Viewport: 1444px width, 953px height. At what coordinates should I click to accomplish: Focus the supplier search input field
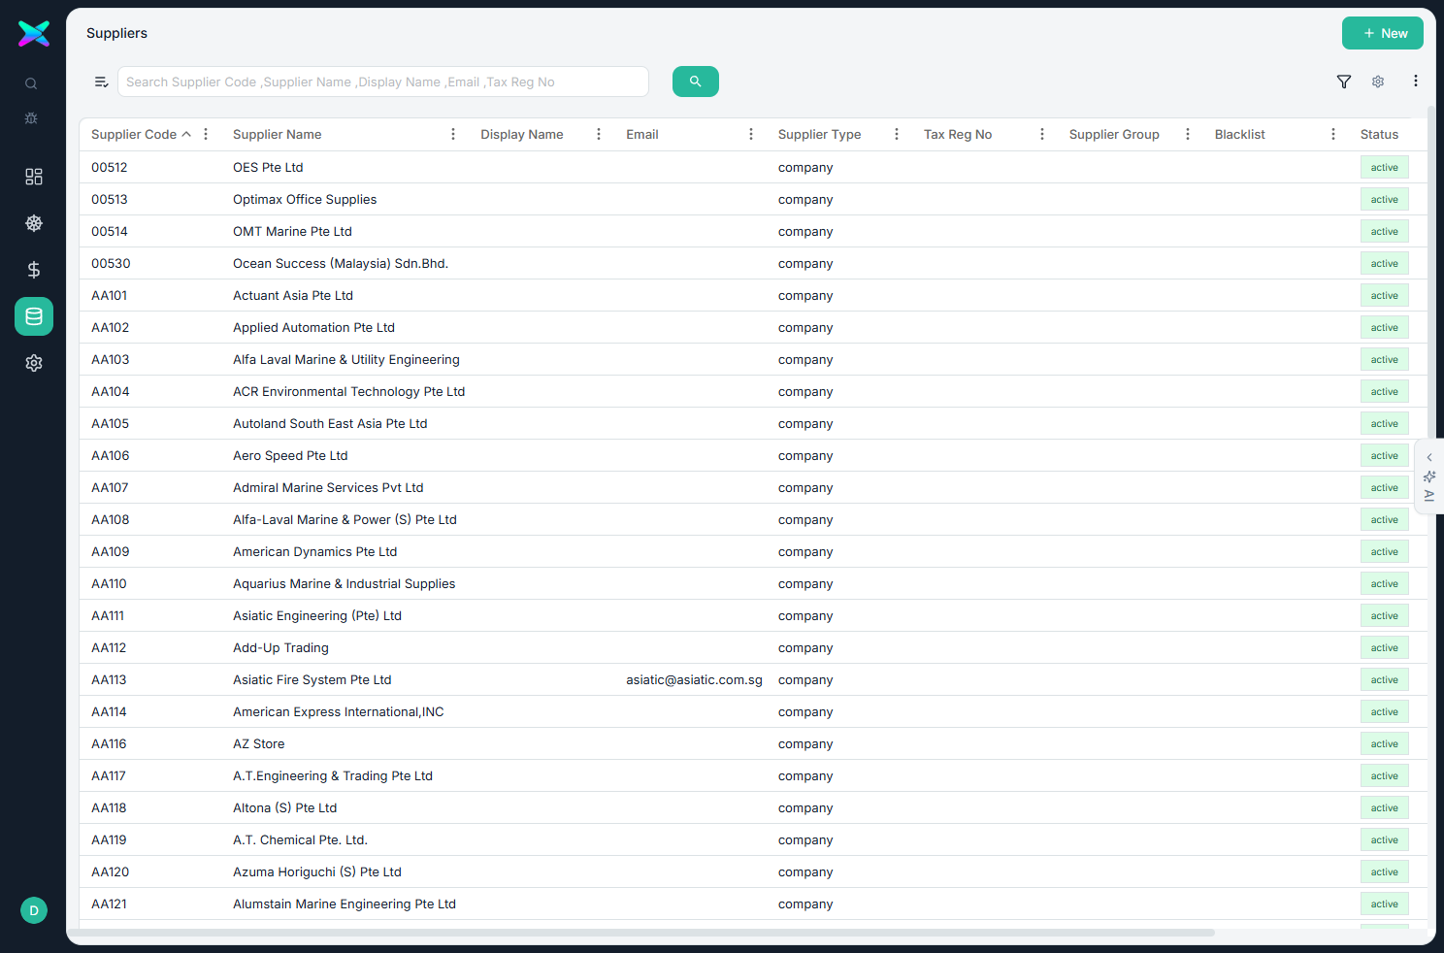point(383,82)
